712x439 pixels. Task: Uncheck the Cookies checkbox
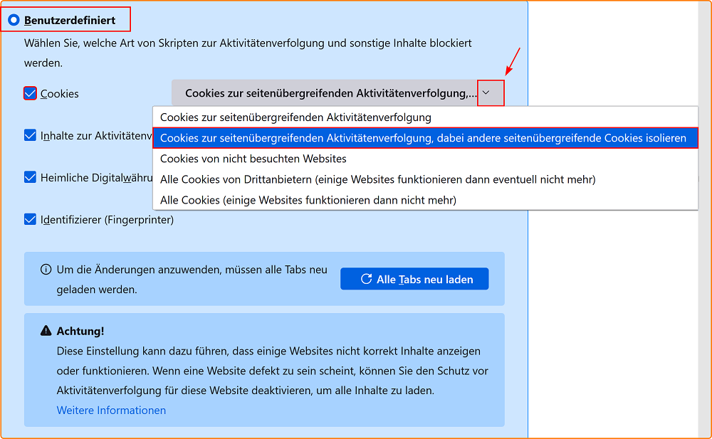point(29,93)
